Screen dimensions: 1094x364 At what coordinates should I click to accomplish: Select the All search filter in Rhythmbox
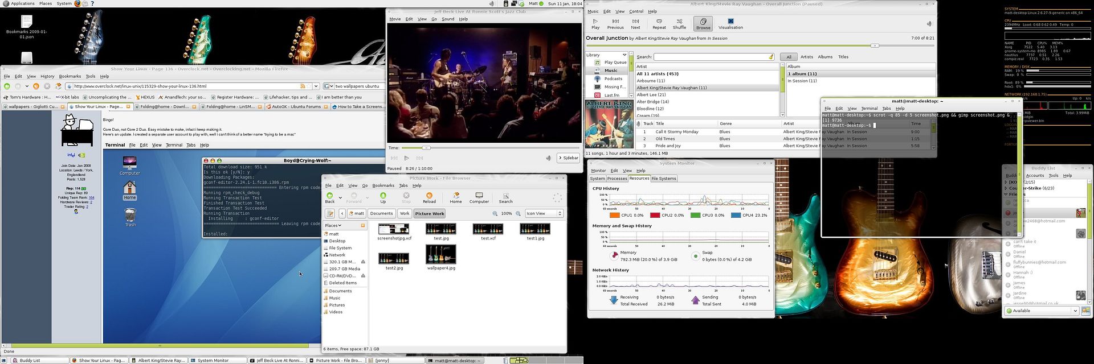coord(789,57)
